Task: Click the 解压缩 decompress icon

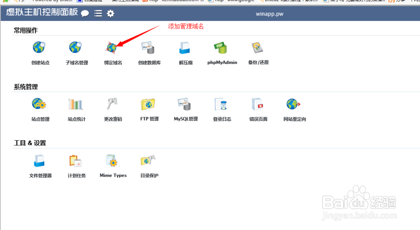Action: click(184, 48)
